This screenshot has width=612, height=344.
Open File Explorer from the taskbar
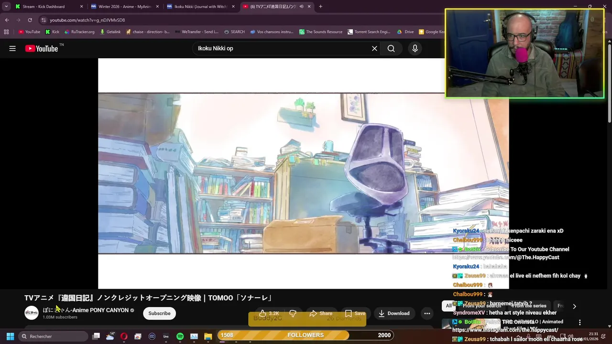(208, 336)
